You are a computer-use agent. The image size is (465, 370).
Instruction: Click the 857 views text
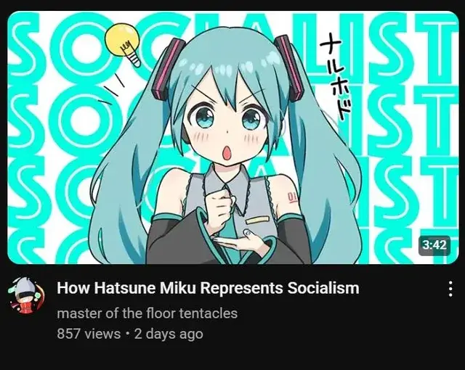[89, 334]
